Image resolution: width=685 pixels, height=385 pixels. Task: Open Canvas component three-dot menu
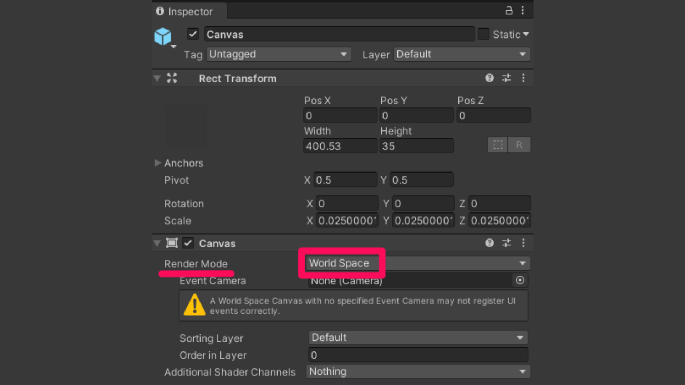click(x=523, y=243)
